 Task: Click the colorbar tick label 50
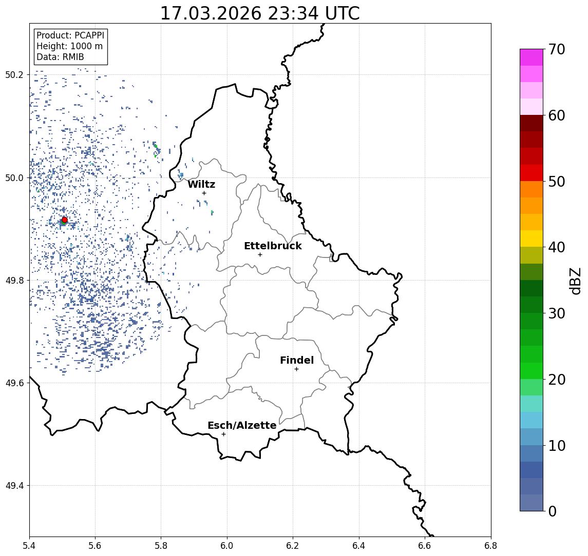point(557,182)
